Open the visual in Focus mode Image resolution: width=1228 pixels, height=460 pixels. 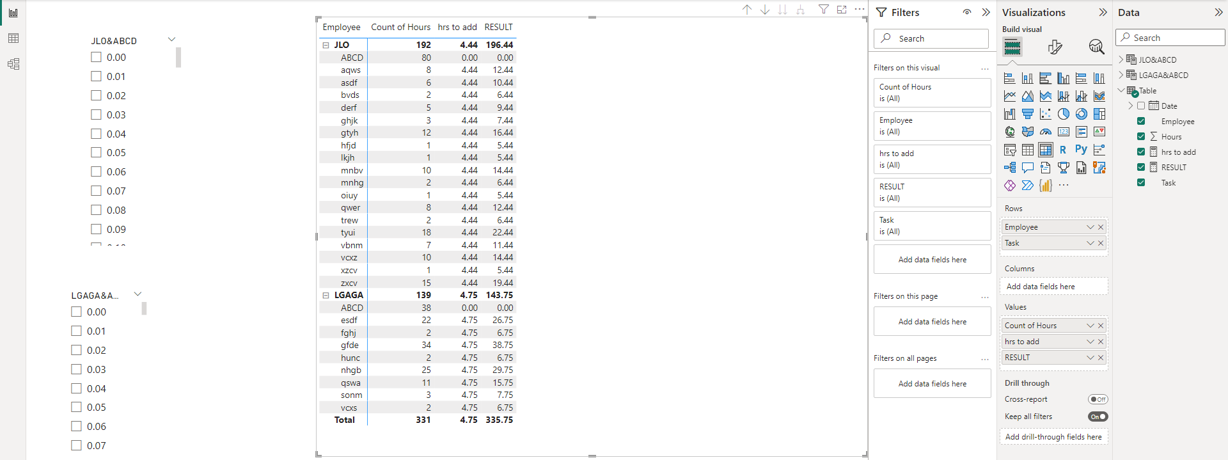pos(842,10)
